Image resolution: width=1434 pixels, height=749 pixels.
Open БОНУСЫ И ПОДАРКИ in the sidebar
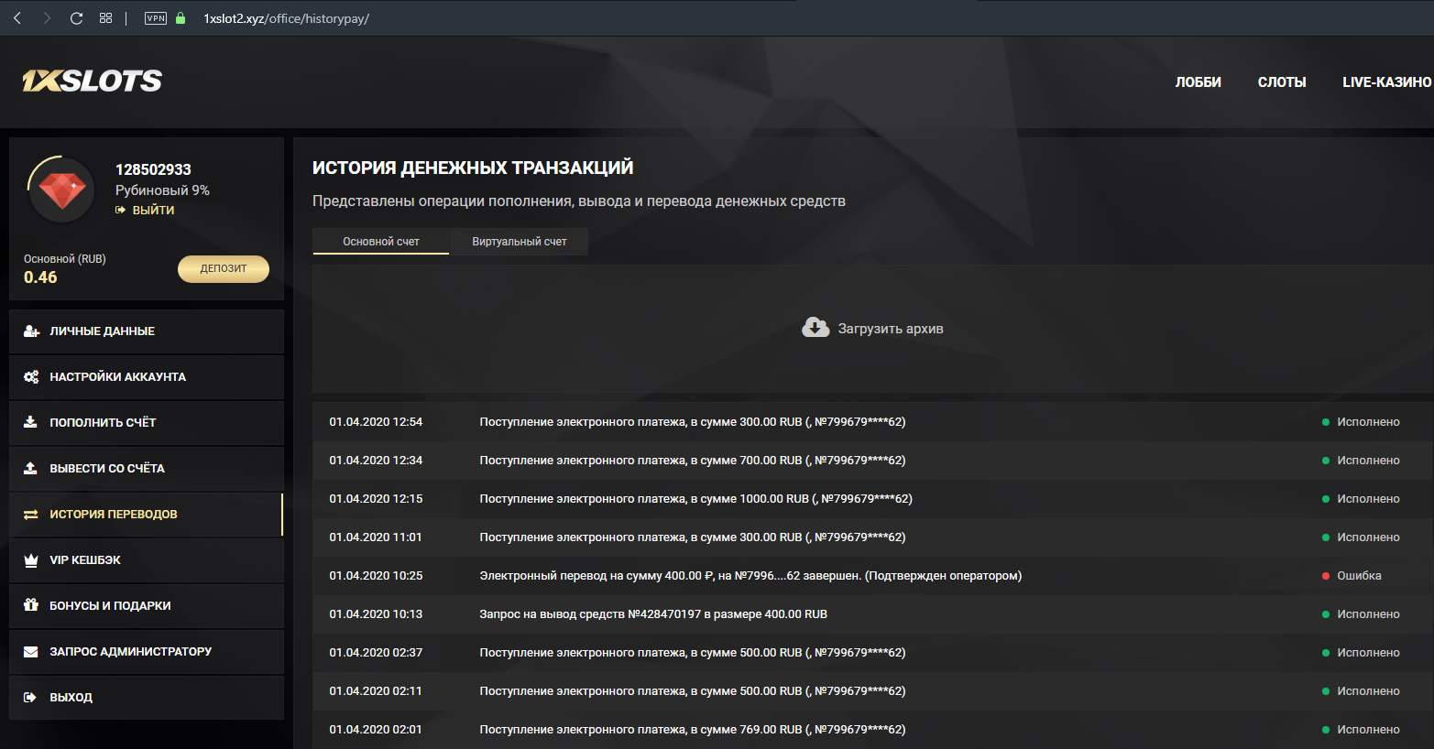click(147, 606)
